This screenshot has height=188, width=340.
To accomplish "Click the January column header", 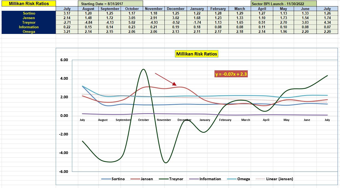I will coord(197,9).
